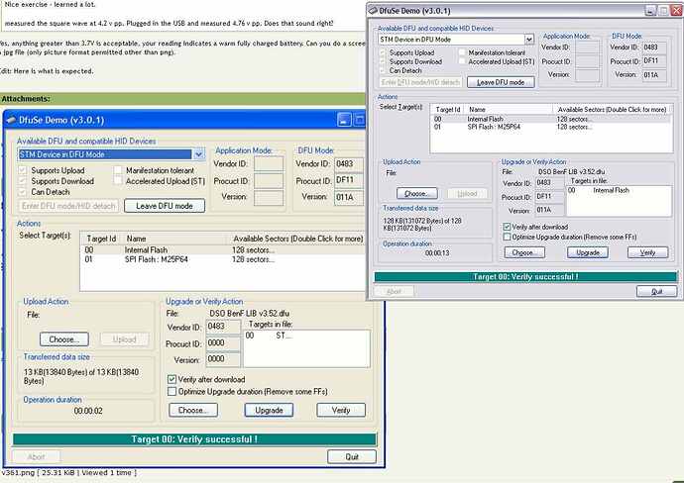Toggle Manifestation tolerant checkbox in upper-right window

coord(462,52)
